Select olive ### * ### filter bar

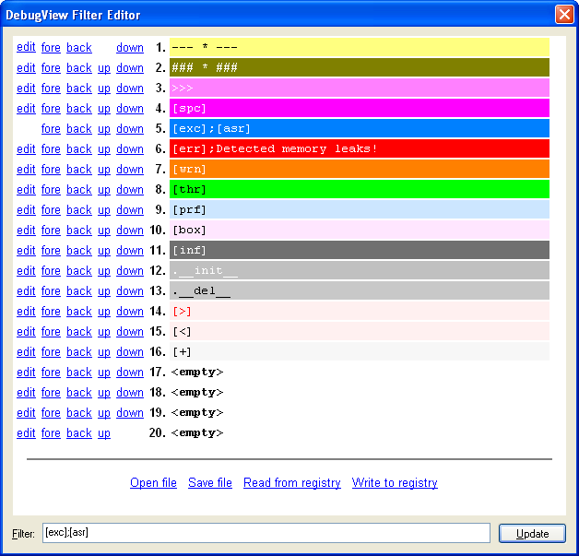tap(360, 67)
